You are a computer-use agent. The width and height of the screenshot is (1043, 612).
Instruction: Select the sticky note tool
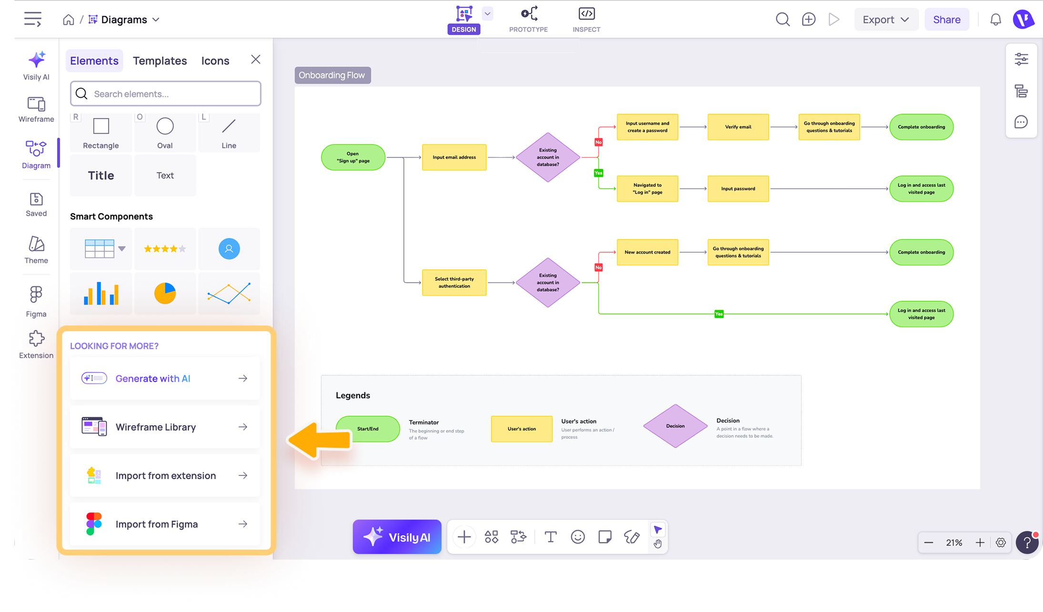(x=605, y=537)
